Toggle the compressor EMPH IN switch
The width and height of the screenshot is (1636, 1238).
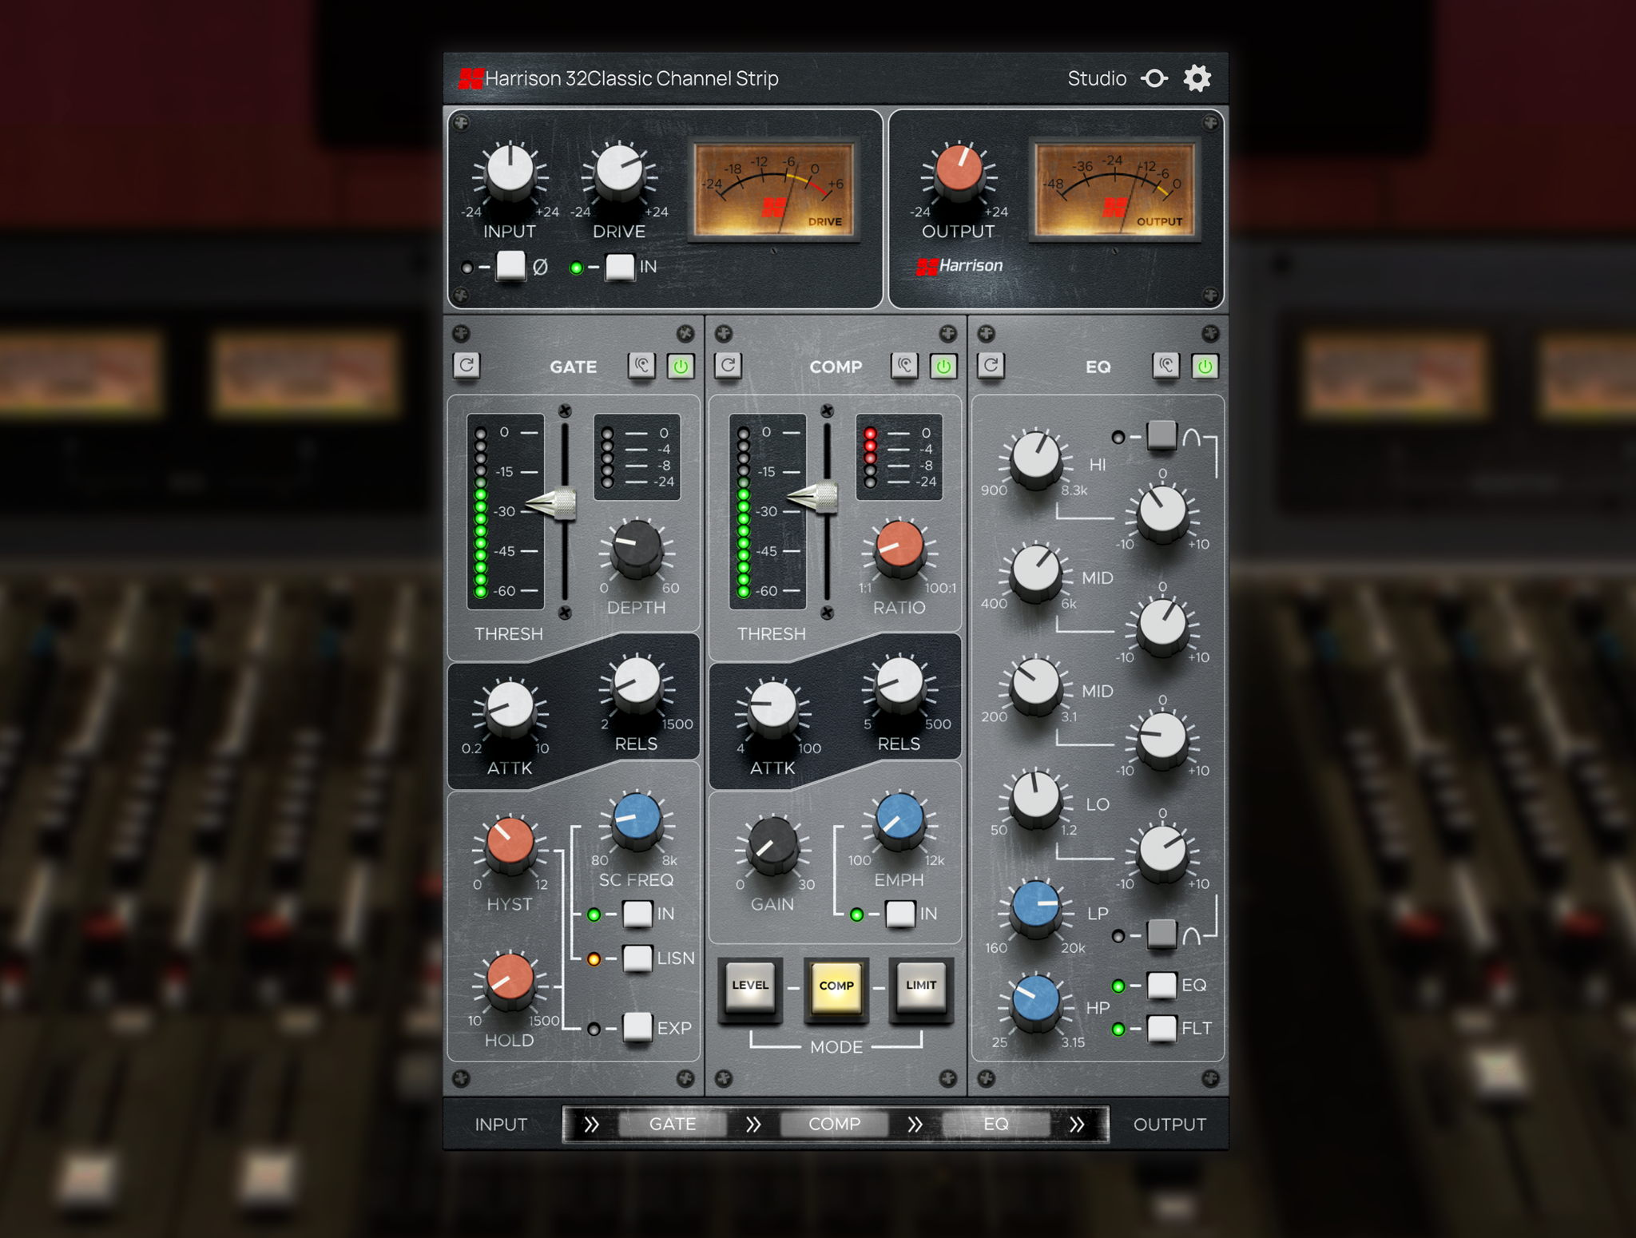(900, 914)
